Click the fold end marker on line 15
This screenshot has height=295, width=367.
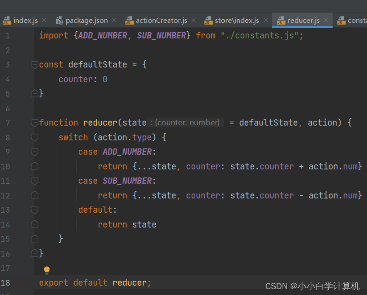coord(35,239)
